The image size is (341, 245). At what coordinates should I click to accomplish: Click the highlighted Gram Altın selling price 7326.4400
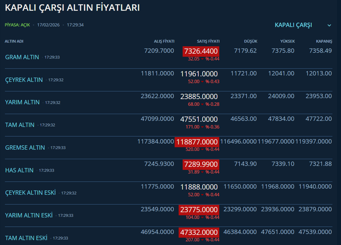click(x=201, y=51)
